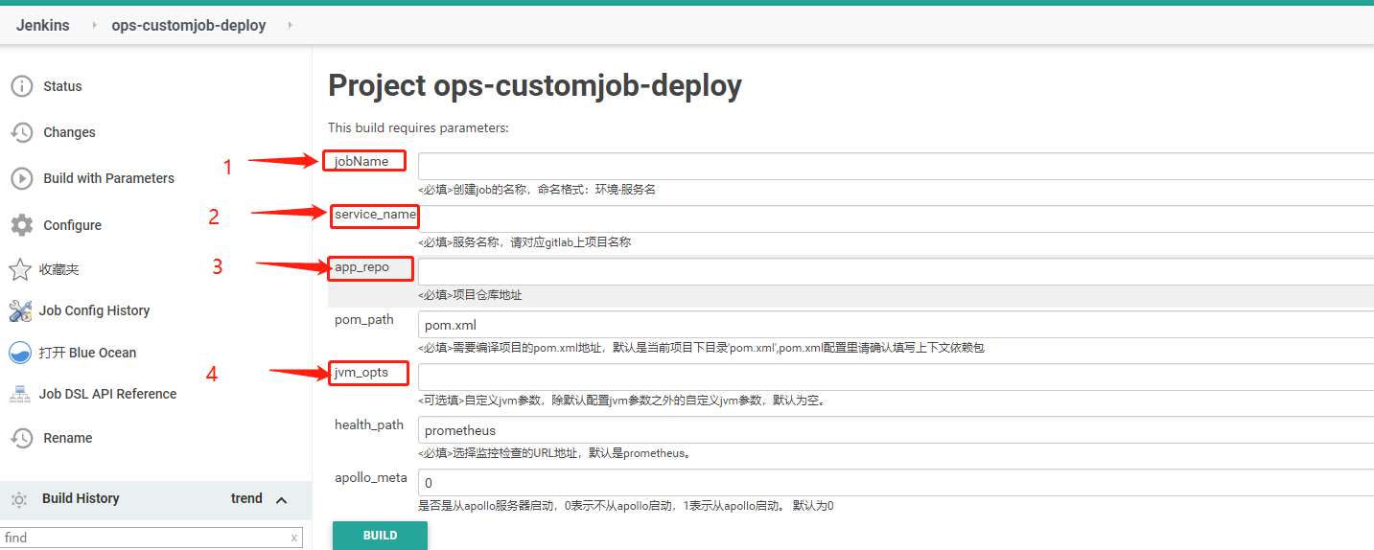
Task: Open the Changes link
Action: click(69, 132)
